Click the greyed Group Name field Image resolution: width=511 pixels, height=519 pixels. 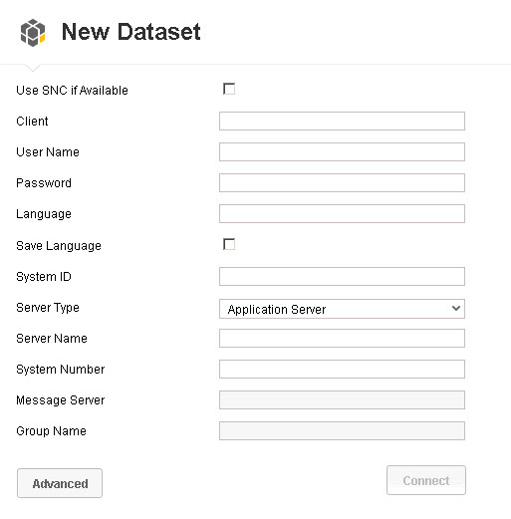coord(342,431)
